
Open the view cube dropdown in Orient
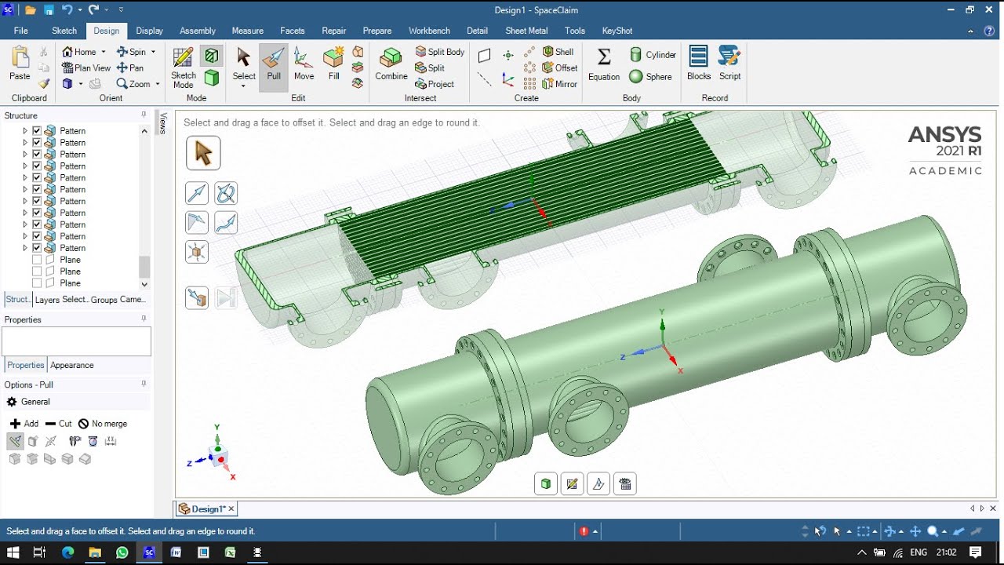pos(80,84)
